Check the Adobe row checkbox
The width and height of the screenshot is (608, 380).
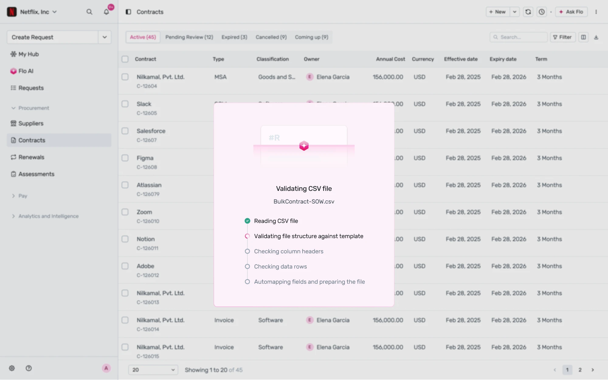point(125,266)
